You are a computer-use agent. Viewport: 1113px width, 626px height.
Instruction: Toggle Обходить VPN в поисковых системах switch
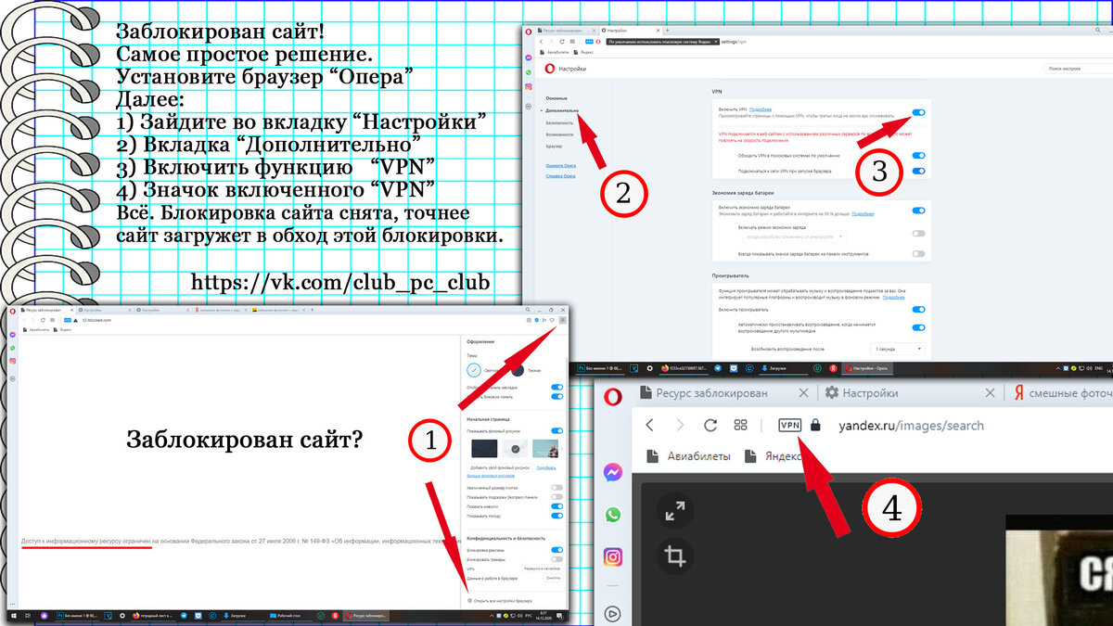click(918, 157)
